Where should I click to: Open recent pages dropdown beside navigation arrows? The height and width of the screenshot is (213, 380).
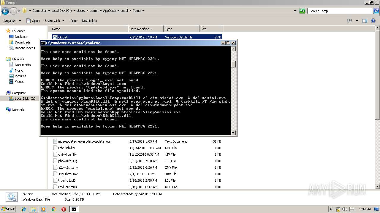click(x=19, y=11)
